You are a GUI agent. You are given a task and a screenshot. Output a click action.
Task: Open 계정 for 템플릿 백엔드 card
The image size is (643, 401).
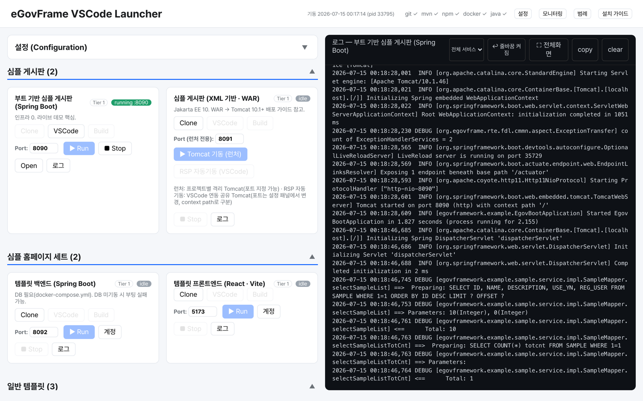[110, 332]
